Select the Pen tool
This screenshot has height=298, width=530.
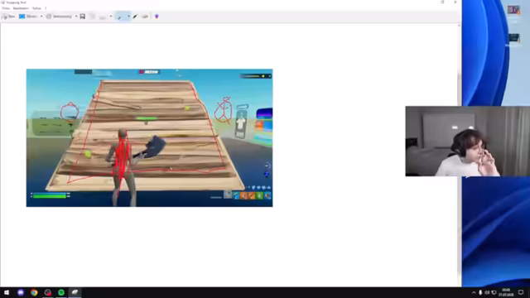(x=120, y=17)
